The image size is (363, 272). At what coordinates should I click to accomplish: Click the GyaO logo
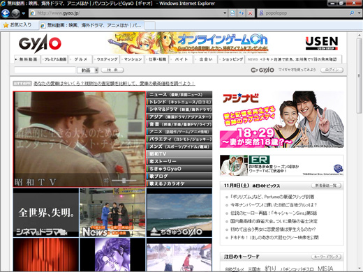pyautogui.click(x=40, y=43)
